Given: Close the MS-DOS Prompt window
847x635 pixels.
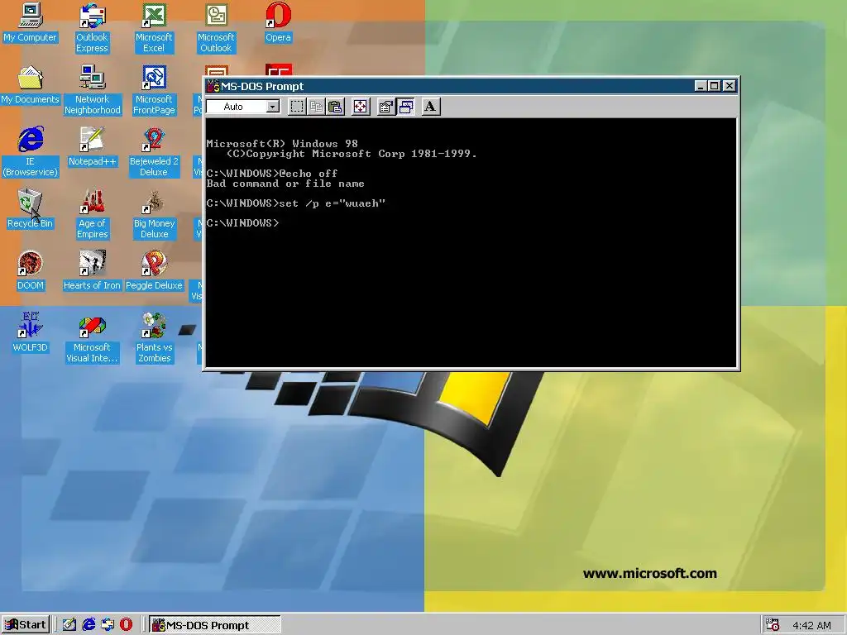Looking at the screenshot, I should pos(730,86).
